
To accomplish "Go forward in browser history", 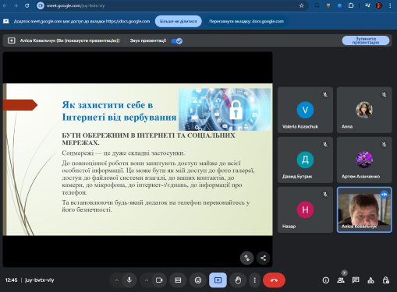I will [x=16, y=5].
